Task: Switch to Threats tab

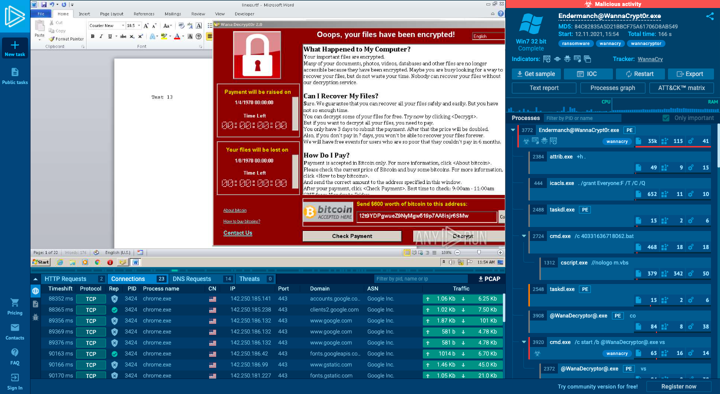Action: point(255,279)
